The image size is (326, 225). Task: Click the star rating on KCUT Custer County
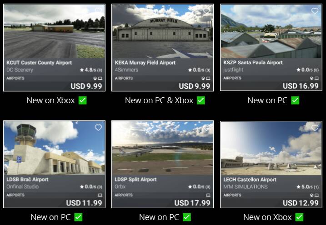click(91, 70)
